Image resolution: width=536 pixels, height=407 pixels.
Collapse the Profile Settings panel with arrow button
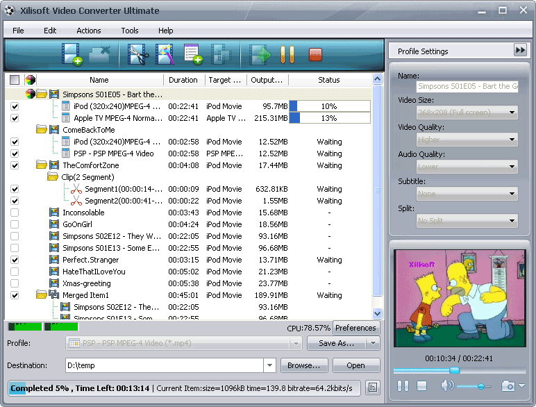coord(520,50)
